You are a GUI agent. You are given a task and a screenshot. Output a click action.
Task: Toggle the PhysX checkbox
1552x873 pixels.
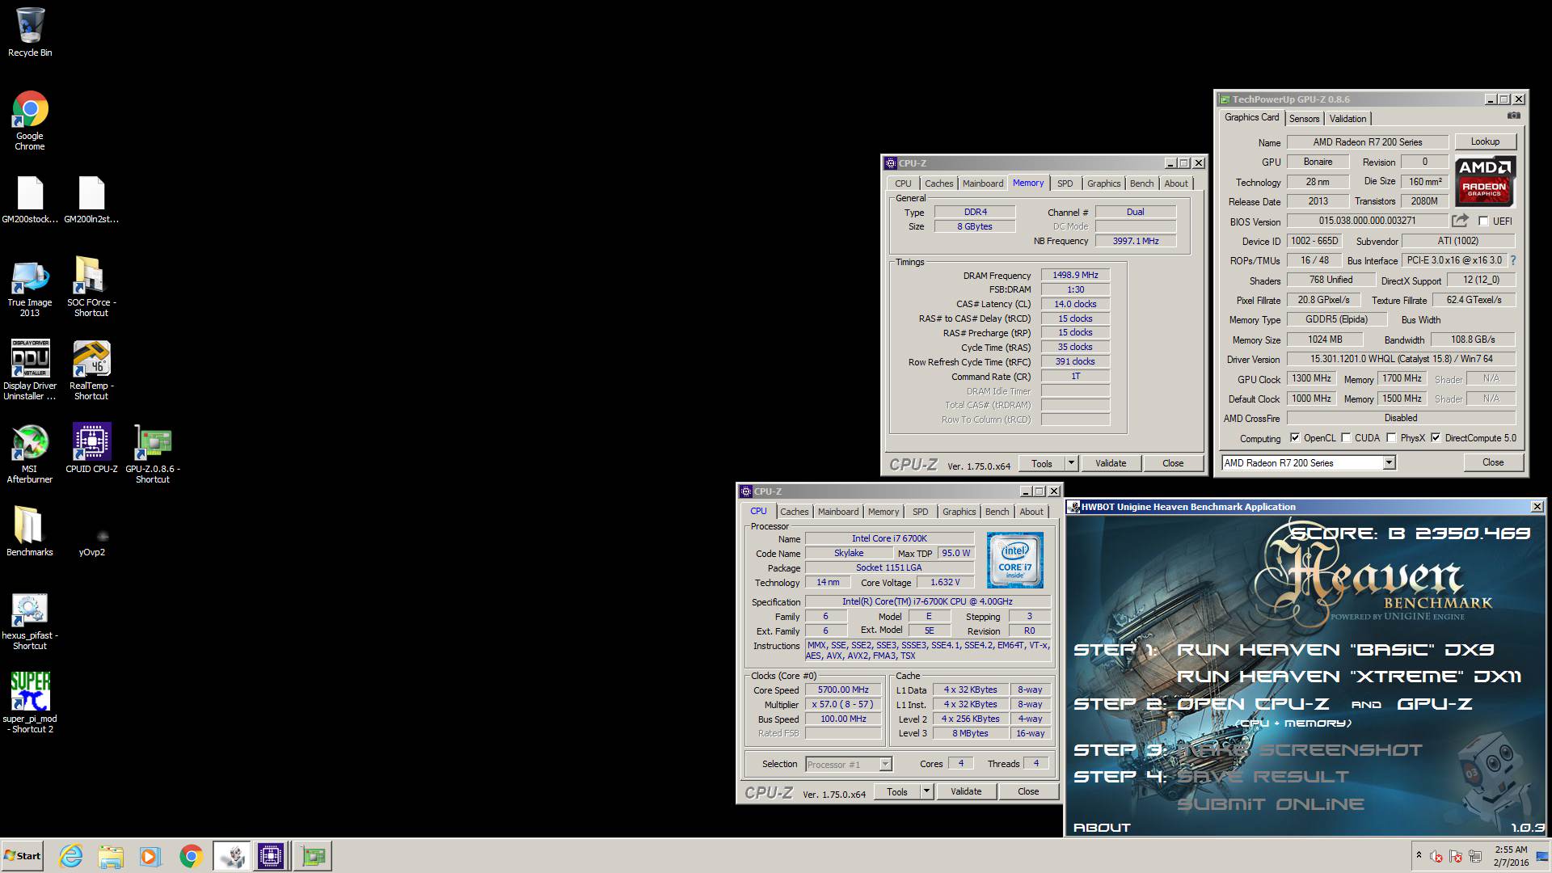(x=1391, y=437)
